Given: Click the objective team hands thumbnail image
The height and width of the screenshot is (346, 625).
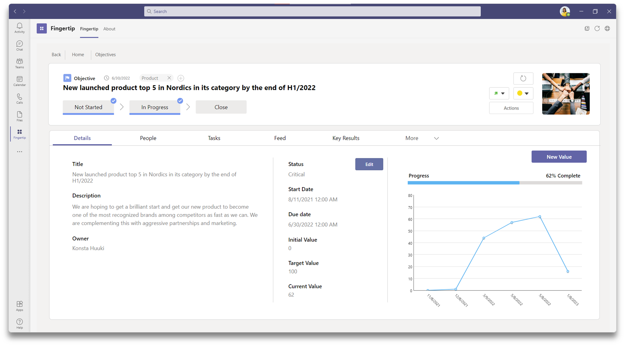Looking at the screenshot, I should pos(566,94).
